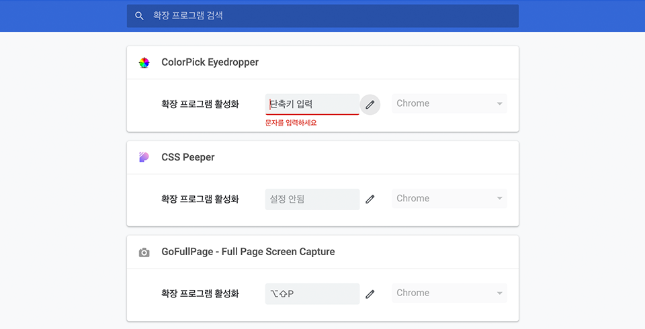The height and width of the screenshot is (329, 645).
Task: Click the ColorPick Eyedropper 단축키 입력 field
Action: tap(312, 104)
